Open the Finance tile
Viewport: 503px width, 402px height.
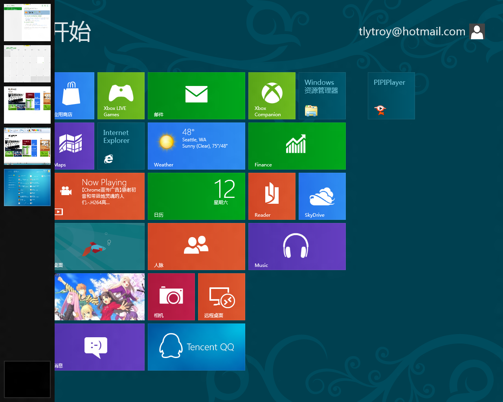click(x=297, y=146)
